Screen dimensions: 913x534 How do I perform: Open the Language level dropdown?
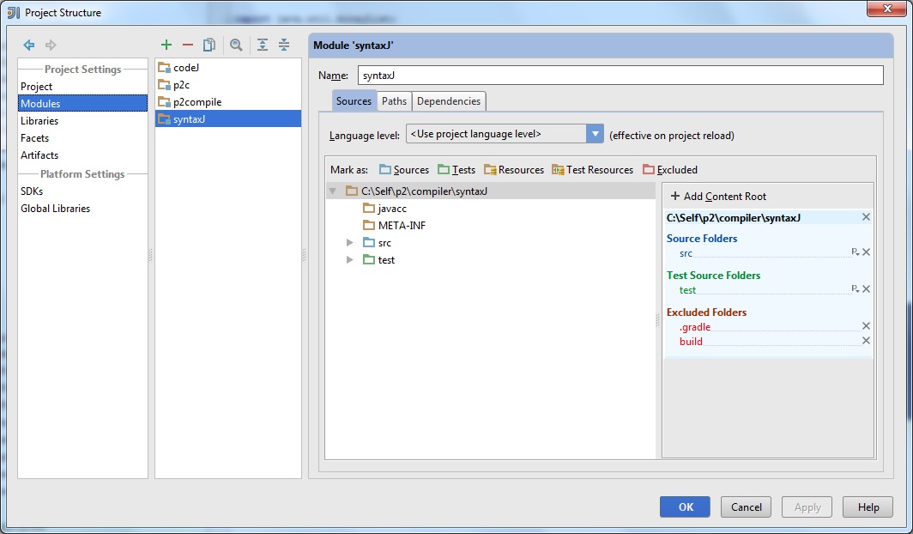tap(595, 134)
